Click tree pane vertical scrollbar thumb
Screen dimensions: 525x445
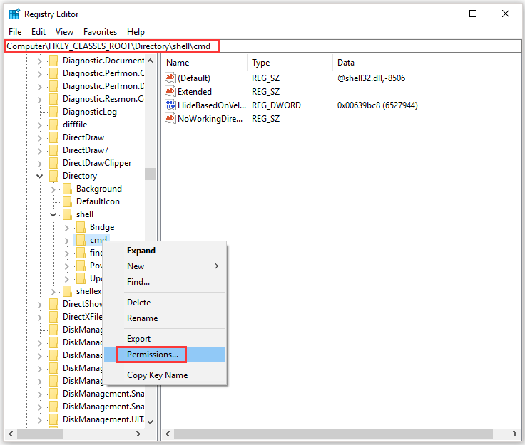pyautogui.click(x=151, y=174)
